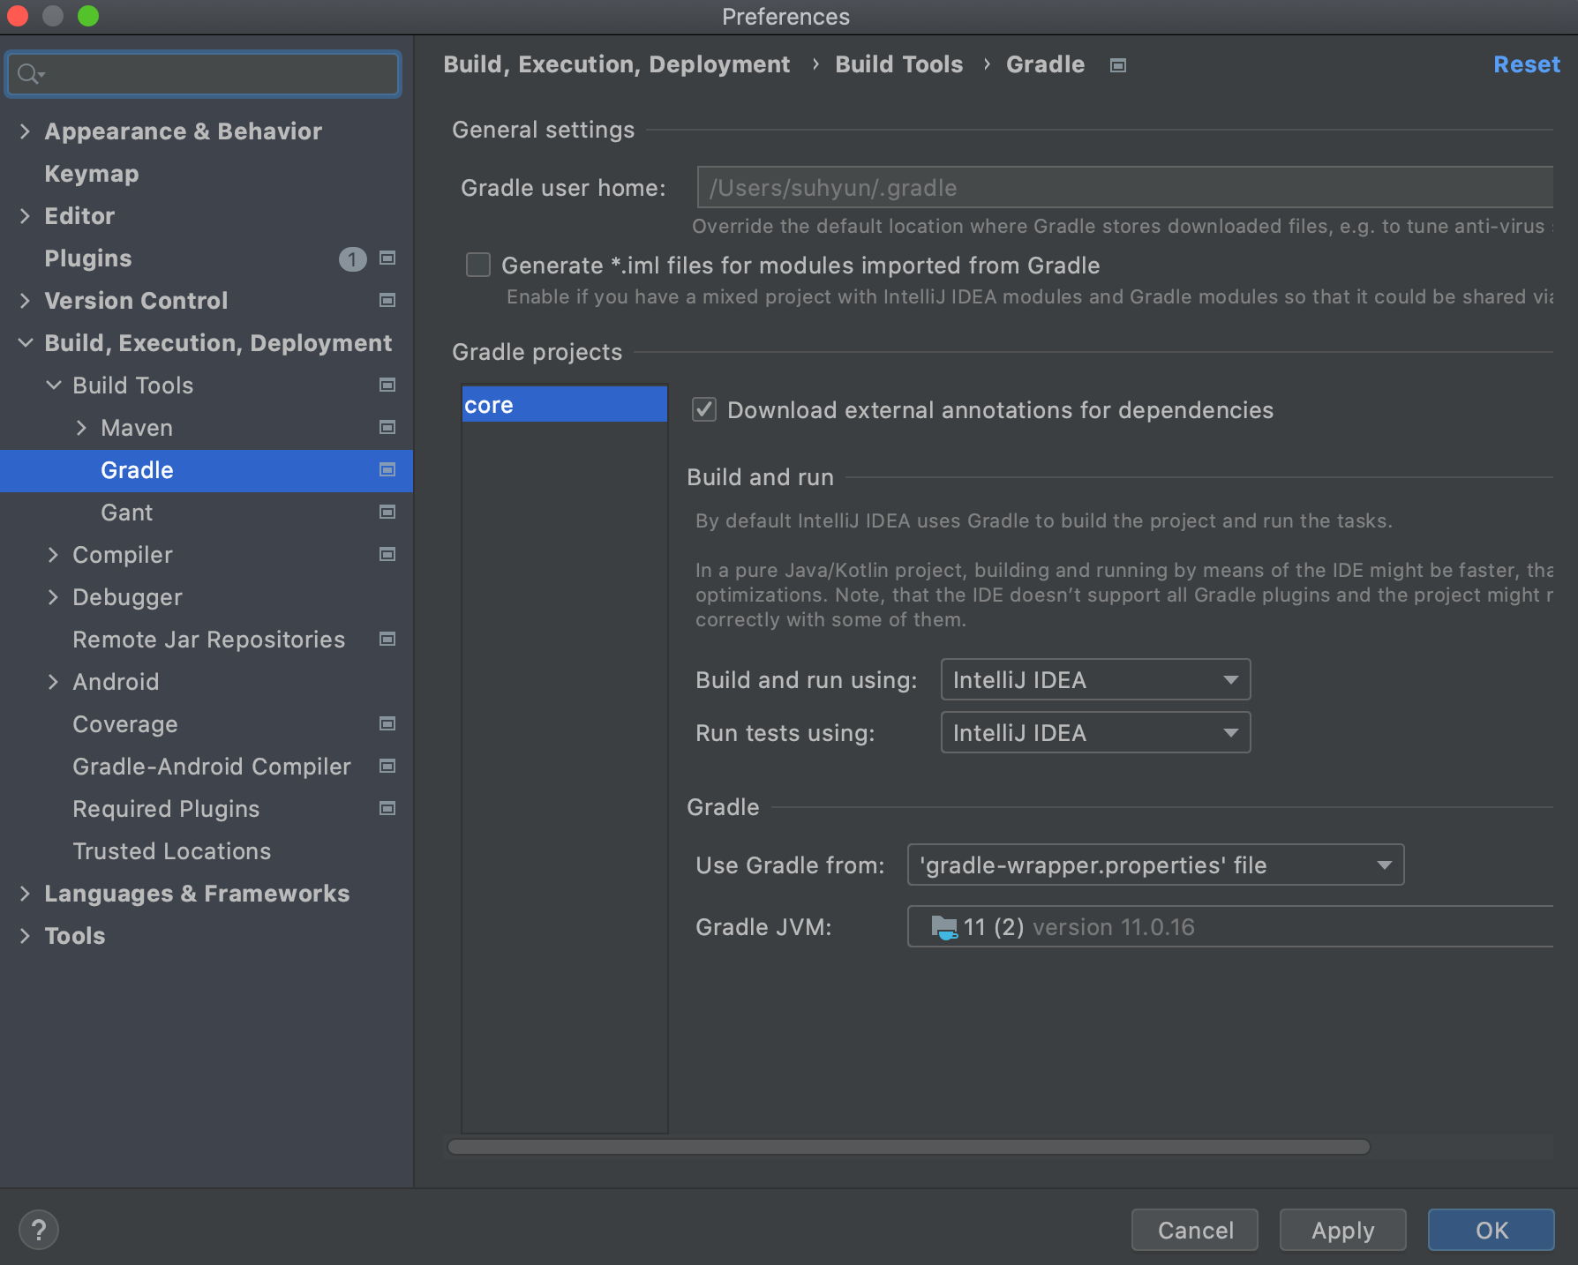Collapse Build, Execution, Deployment section
This screenshot has width=1578, height=1265.
click(25, 343)
